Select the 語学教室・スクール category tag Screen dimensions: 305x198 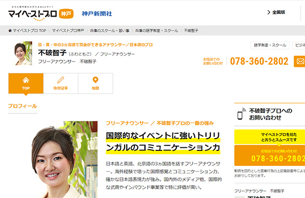tap(270, 45)
